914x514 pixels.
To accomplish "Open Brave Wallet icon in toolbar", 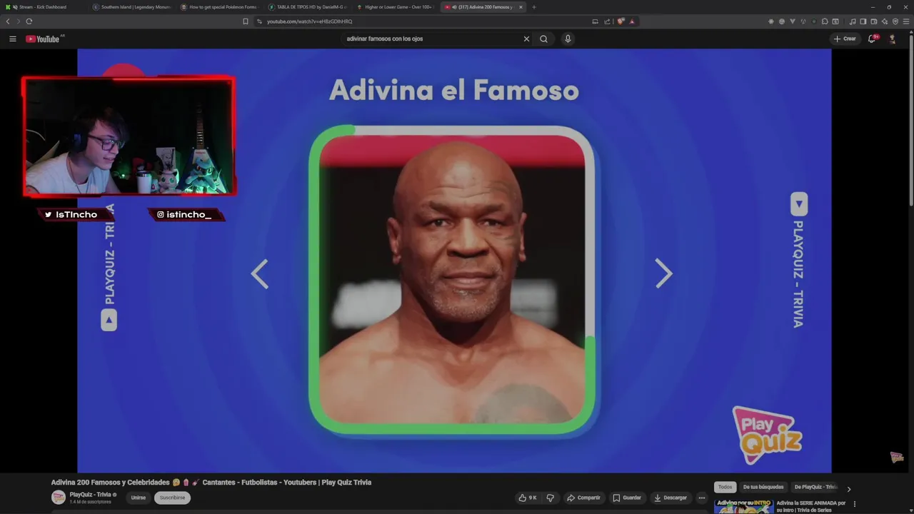I will (874, 21).
